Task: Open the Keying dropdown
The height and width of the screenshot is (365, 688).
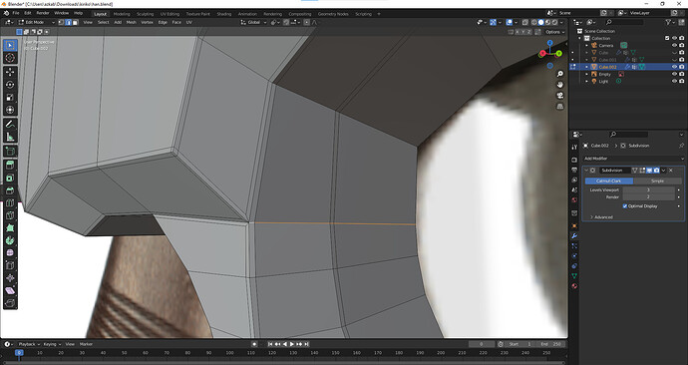Action: click(52, 344)
